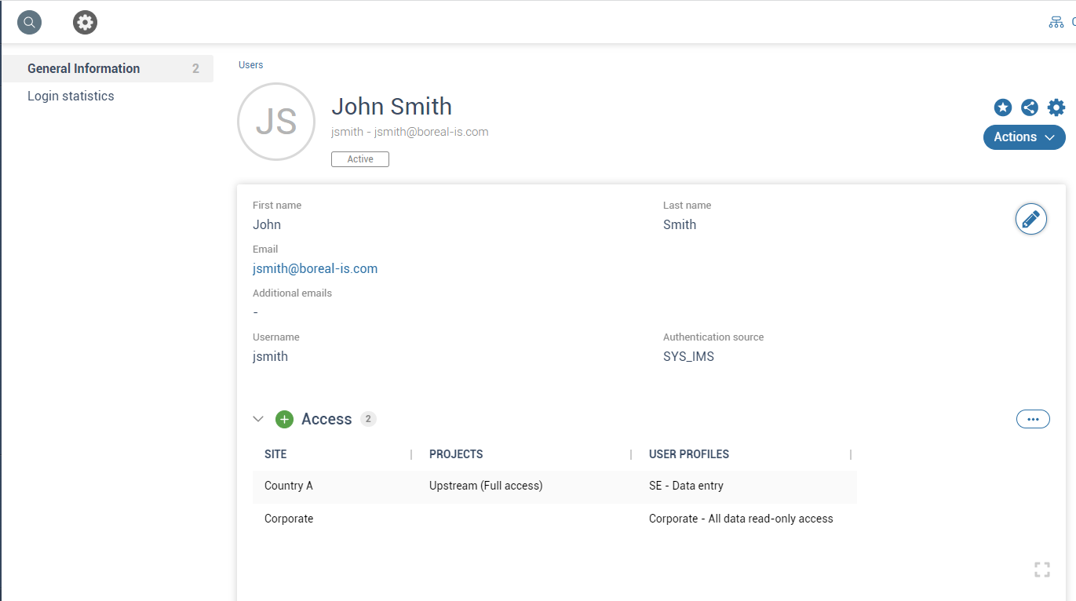The height and width of the screenshot is (601, 1076).
Task: Select General Information in sidebar
Action: (84, 69)
